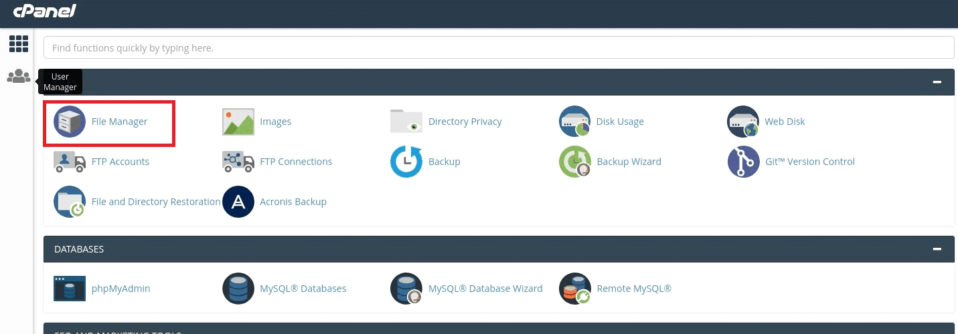Screen dimensions: 958x334
Task: Click File and Directory Restoration link
Action: (x=155, y=202)
